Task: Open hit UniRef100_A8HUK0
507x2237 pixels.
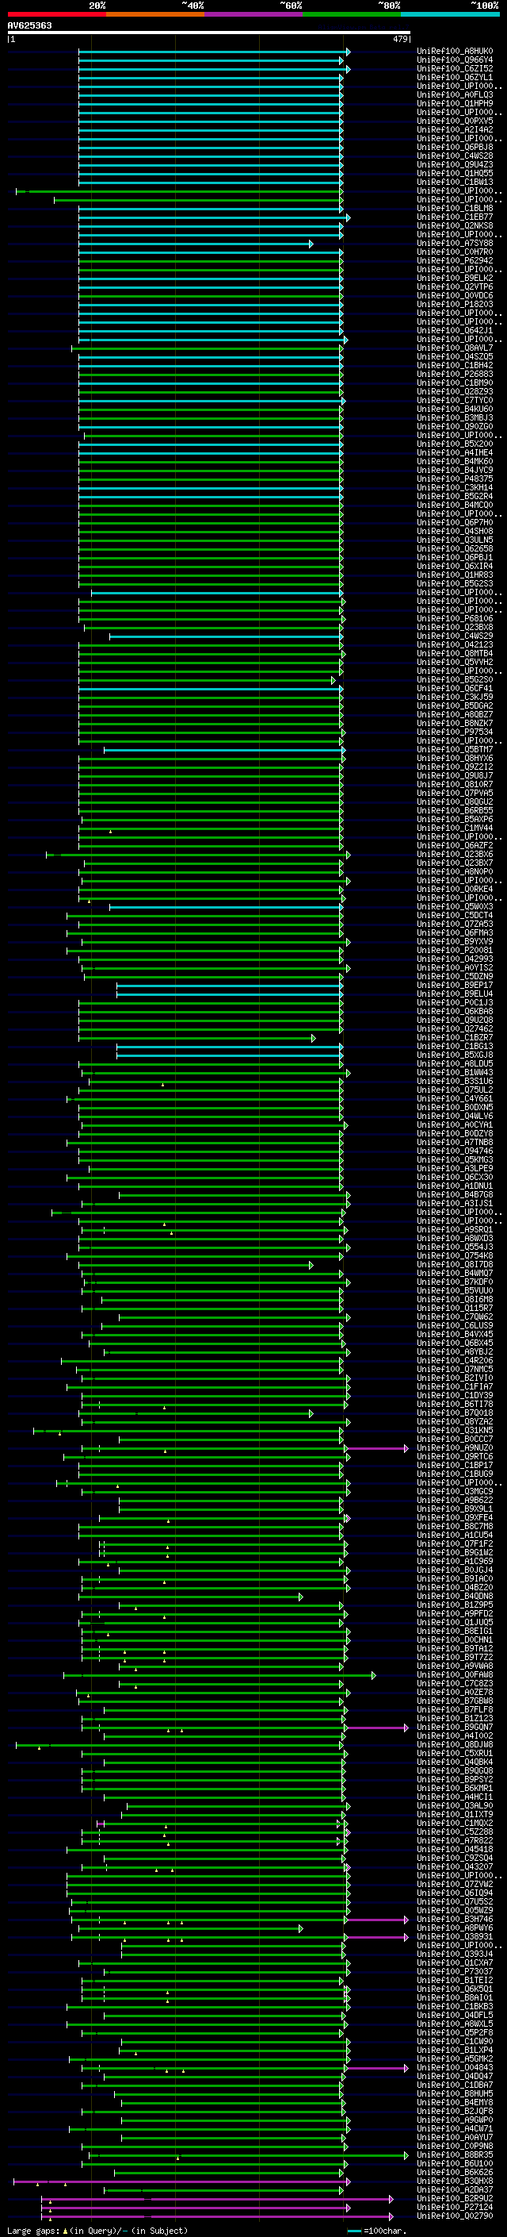Action: pos(454,52)
